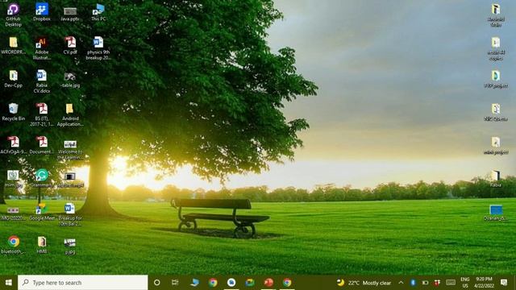Open the Windows Start menu
Screen dimensions: 516x290
click(9, 283)
